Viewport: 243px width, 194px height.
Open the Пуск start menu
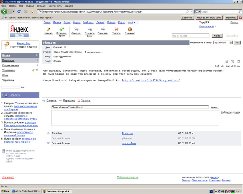point(5,191)
